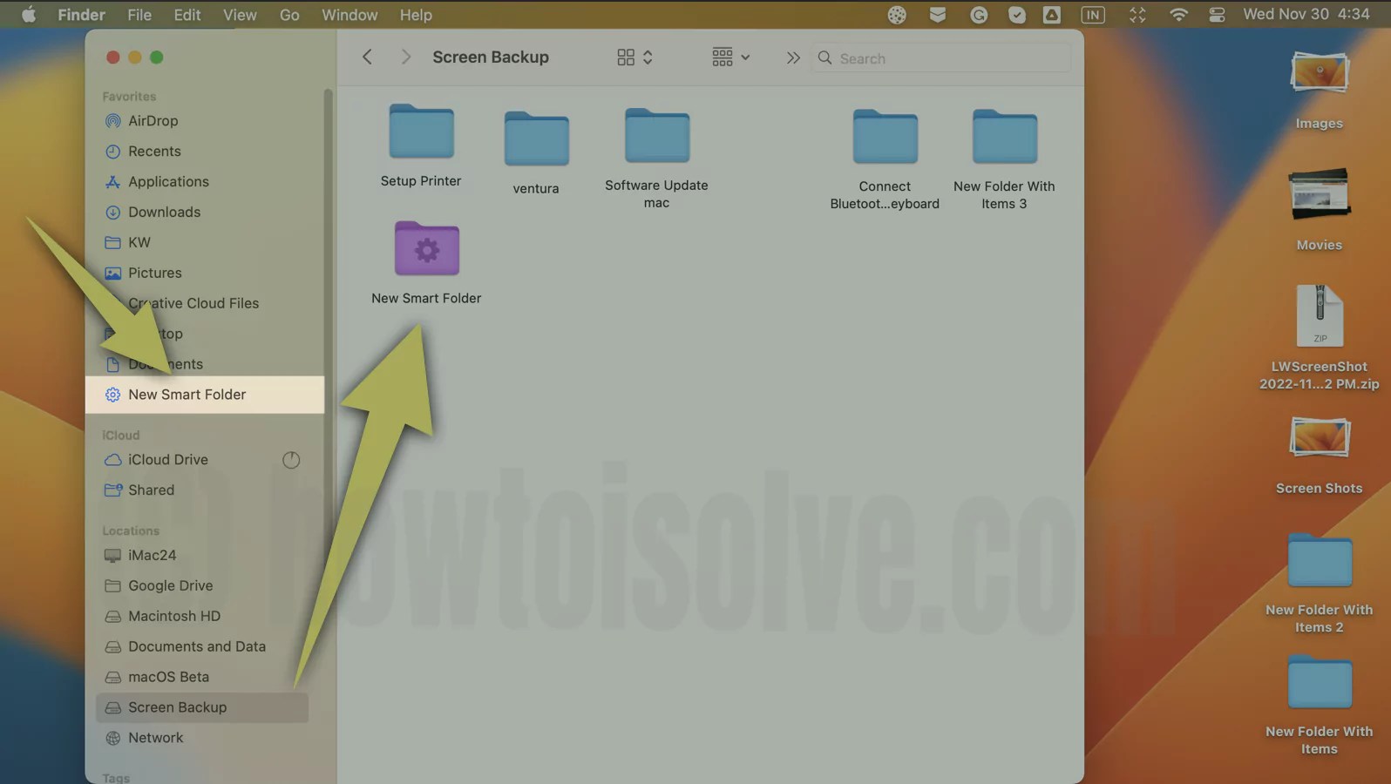Open the Go menu
This screenshot has width=1391, height=784.
click(x=289, y=15)
